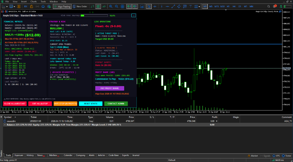
Task: Open the New Order dialog
Action: tap(80, 6)
